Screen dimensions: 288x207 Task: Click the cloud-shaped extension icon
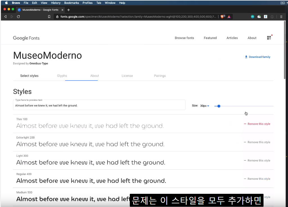click(x=259, y=17)
